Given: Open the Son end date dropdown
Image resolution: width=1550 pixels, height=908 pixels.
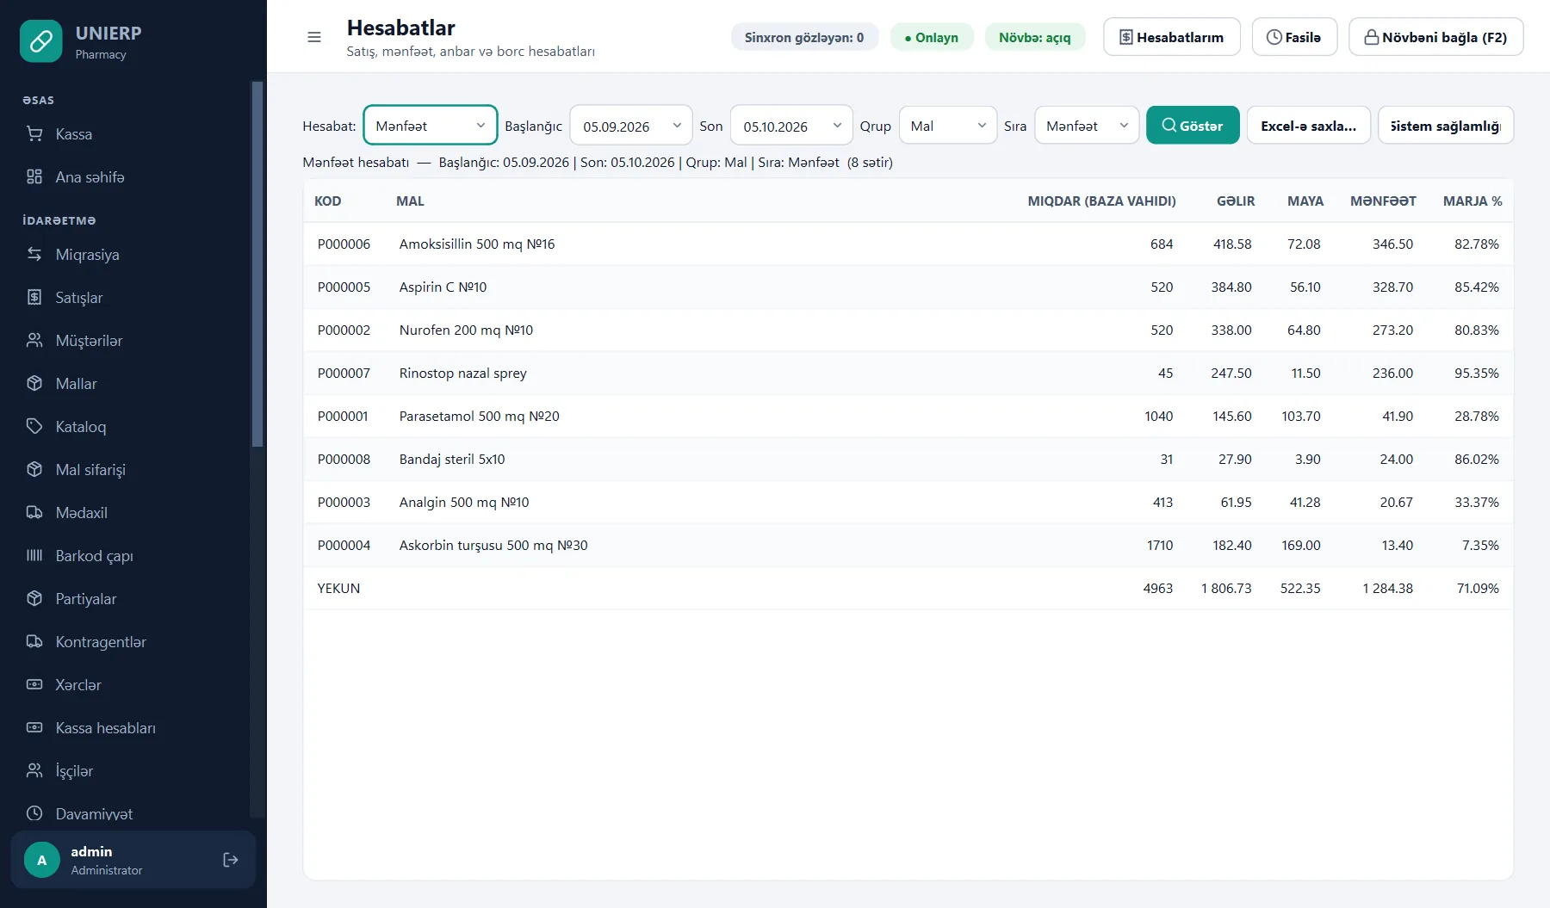Looking at the screenshot, I should coord(791,126).
